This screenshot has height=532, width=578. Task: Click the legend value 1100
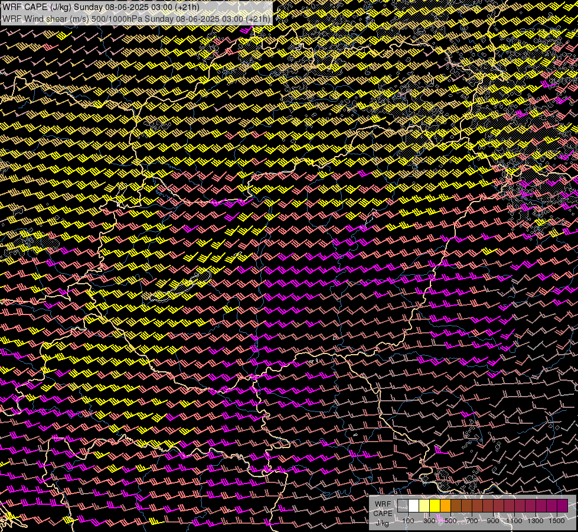pyautogui.click(x=514, y=521)
